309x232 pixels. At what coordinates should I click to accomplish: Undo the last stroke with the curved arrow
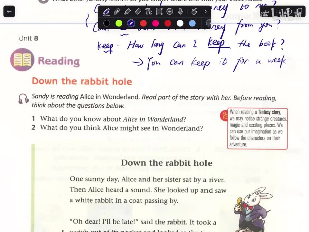pos(267,12)
